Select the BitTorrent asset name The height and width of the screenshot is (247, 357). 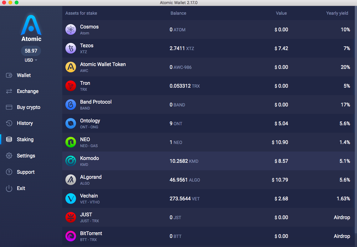pos(91,233)
